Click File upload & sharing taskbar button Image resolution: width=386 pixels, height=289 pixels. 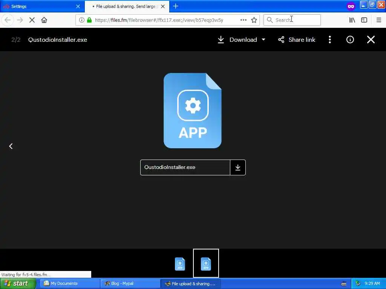(x=190, y=284)
